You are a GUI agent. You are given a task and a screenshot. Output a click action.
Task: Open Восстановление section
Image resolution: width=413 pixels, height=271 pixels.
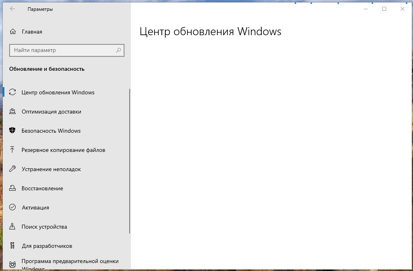(x=42, y=188)
